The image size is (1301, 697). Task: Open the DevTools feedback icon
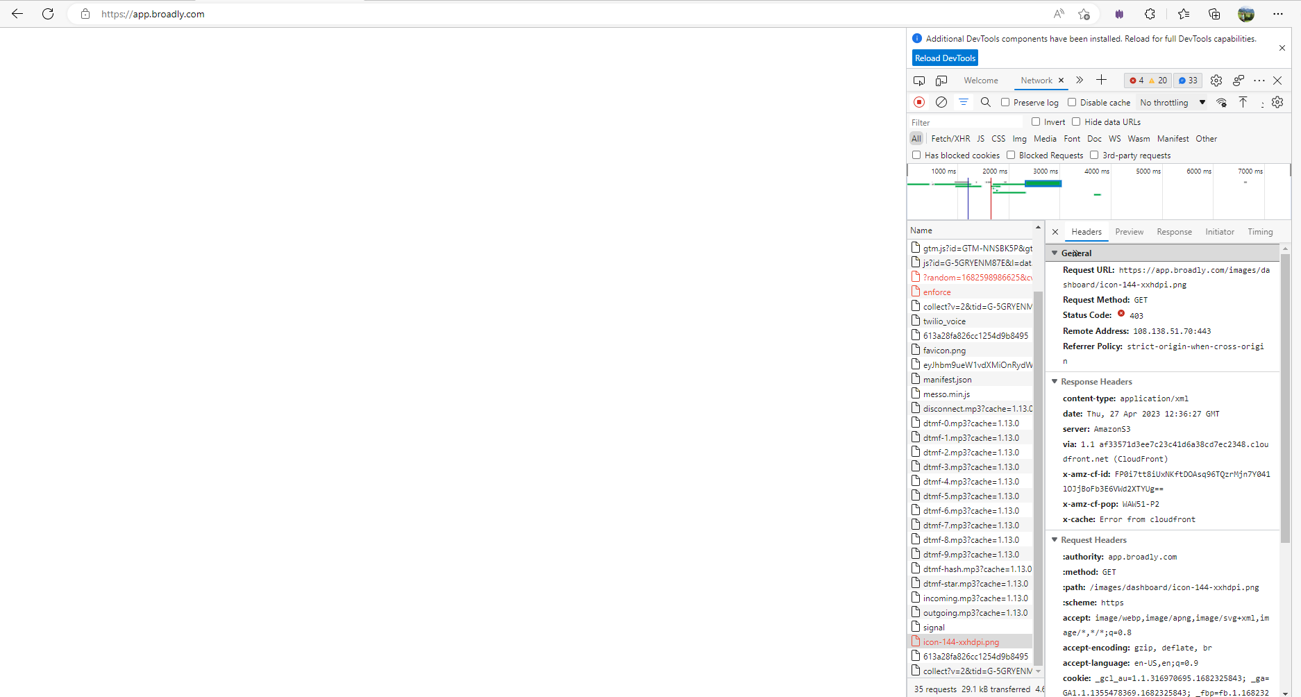1239,81
